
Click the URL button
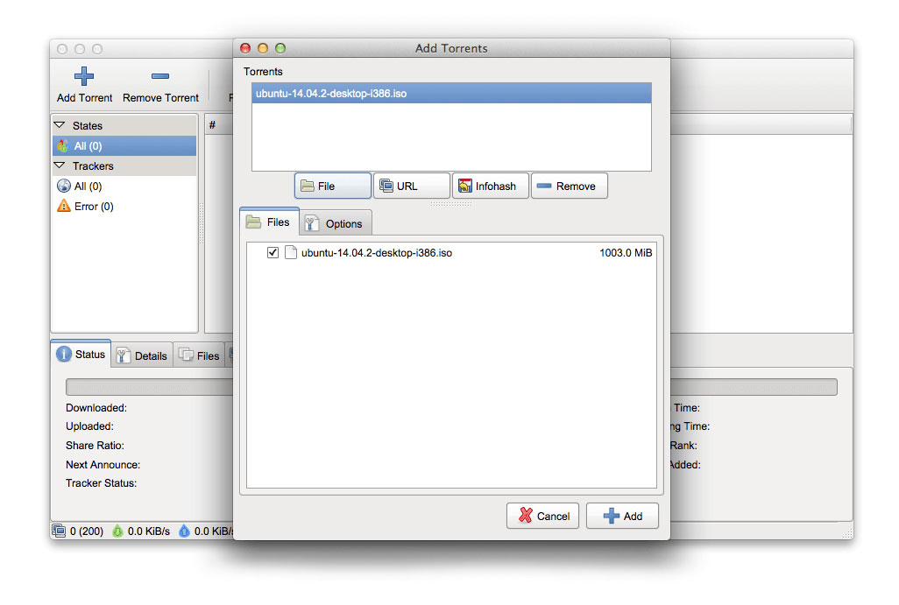pos(411,186)
